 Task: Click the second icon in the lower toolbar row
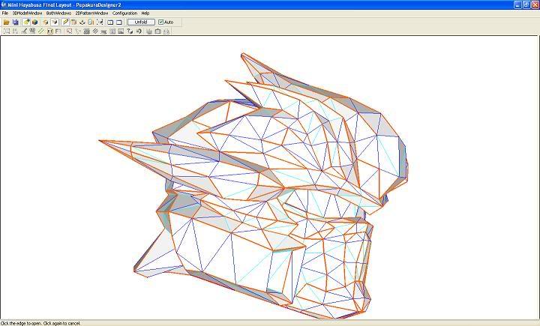tap(16, 31)
